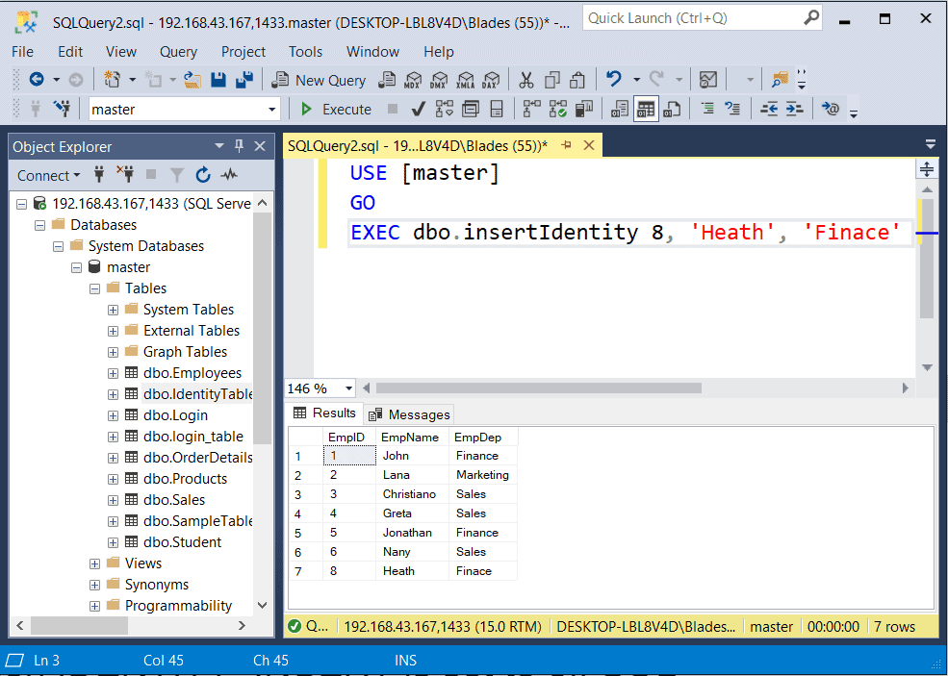Collapse the System Databases node

click(x=58, y=245)
